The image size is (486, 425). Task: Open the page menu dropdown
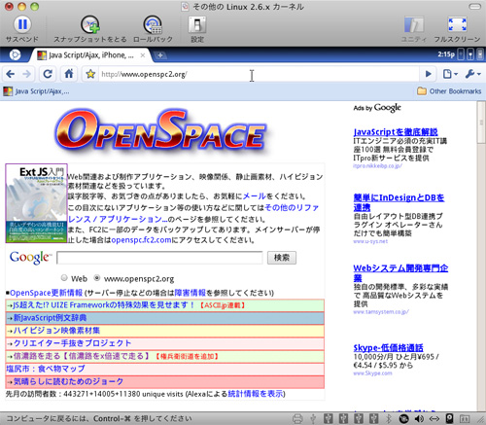tap(450, 74)
